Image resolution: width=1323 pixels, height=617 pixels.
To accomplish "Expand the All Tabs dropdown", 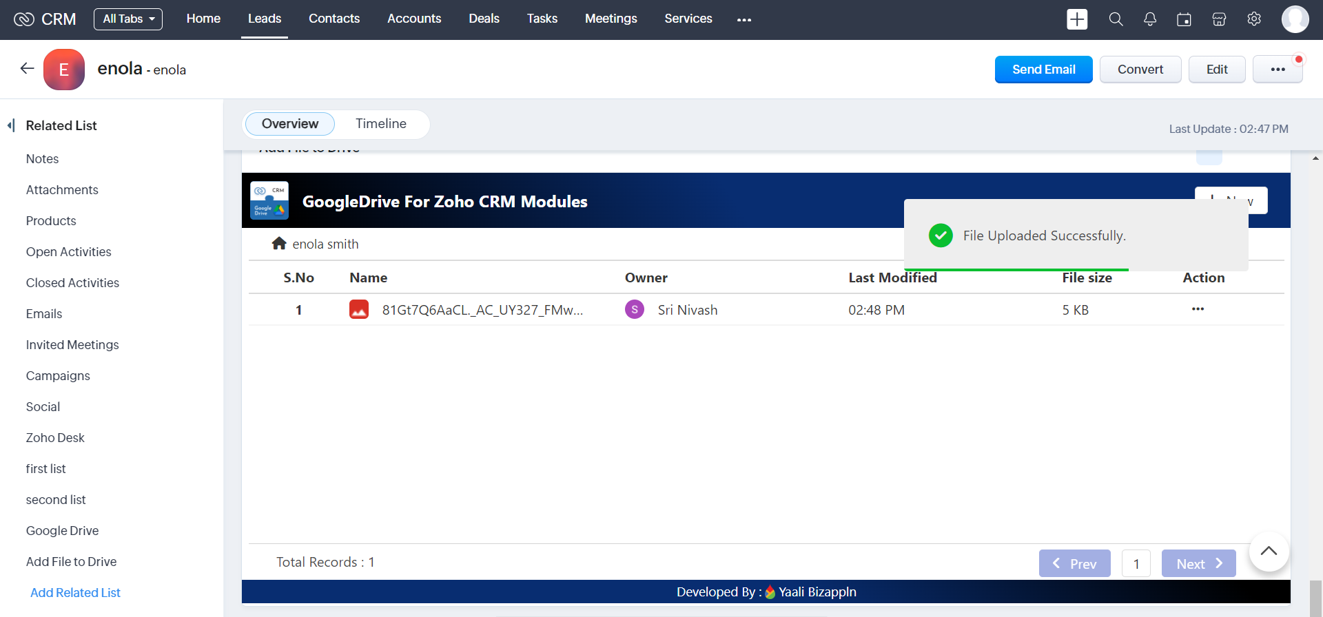I will [x=128, y=19].
